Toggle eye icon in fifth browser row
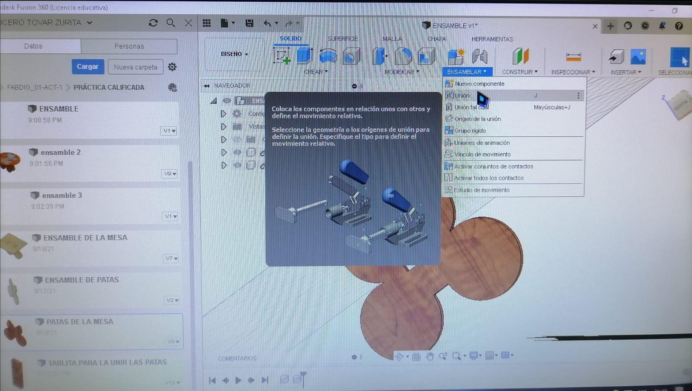This screenshot has width=692, height=391. [237, 152]
